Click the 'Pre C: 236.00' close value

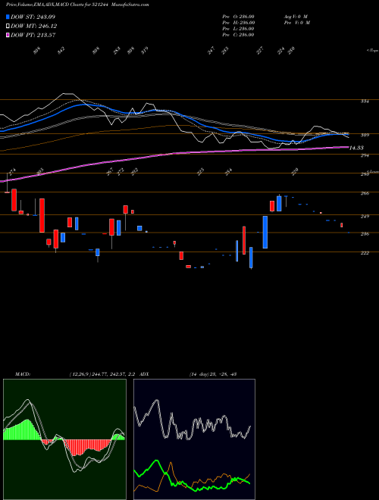pyautogui.click(x=238, y=35)
